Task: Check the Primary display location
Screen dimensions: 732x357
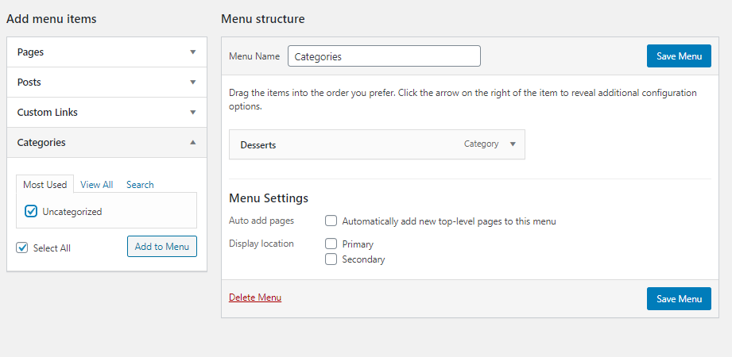Action: pos(331,244)
